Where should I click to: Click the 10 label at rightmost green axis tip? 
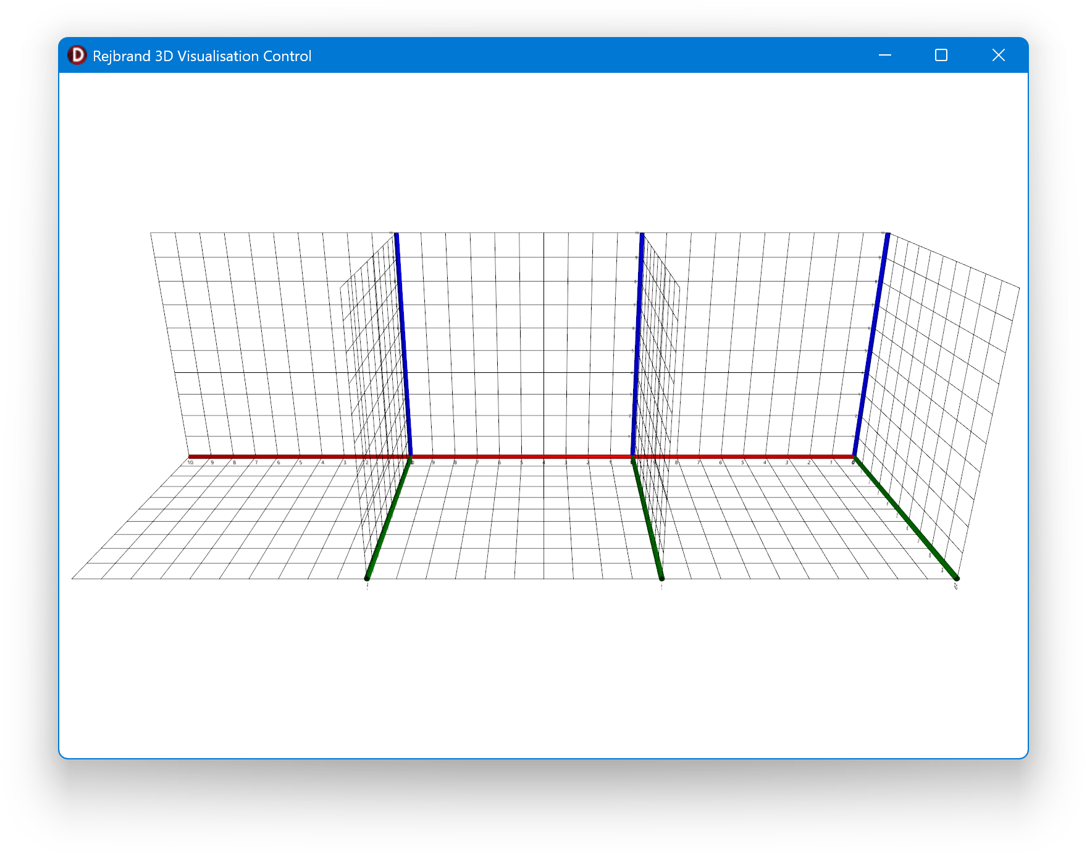pyautogui.click(x=955, y=587)
